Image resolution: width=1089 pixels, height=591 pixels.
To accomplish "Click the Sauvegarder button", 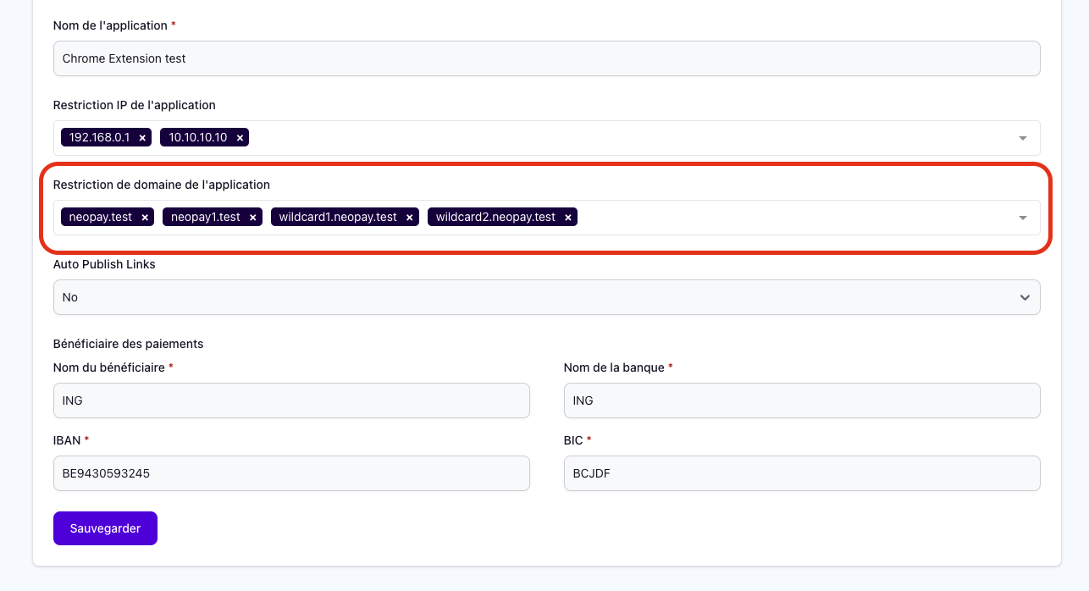I will [105, 527].
